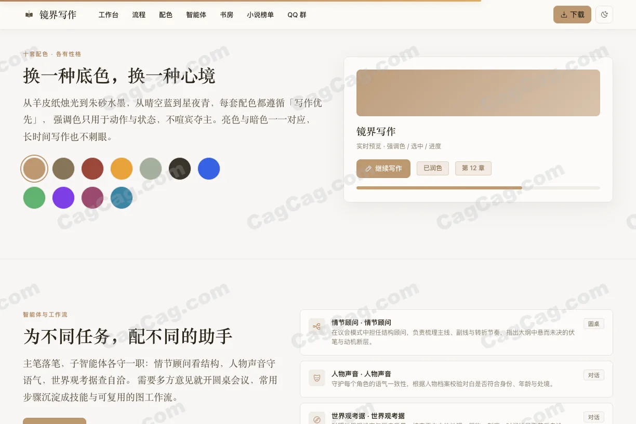This screenshot has height=424, width=636.
Task: Open the 配色 nav item
Action: pyautogui.click(x=166, y=15)
